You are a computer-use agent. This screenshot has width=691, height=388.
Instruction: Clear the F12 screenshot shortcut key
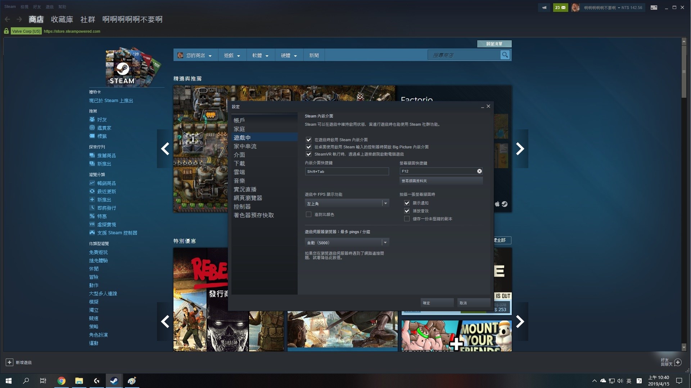479,171
